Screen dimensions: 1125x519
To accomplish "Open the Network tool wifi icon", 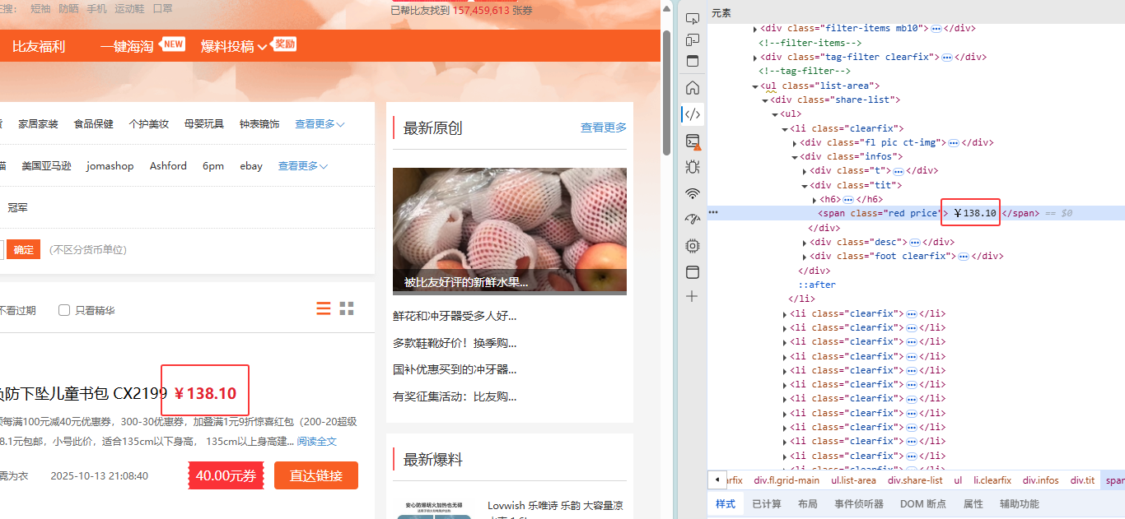I will tap(693, 194).
